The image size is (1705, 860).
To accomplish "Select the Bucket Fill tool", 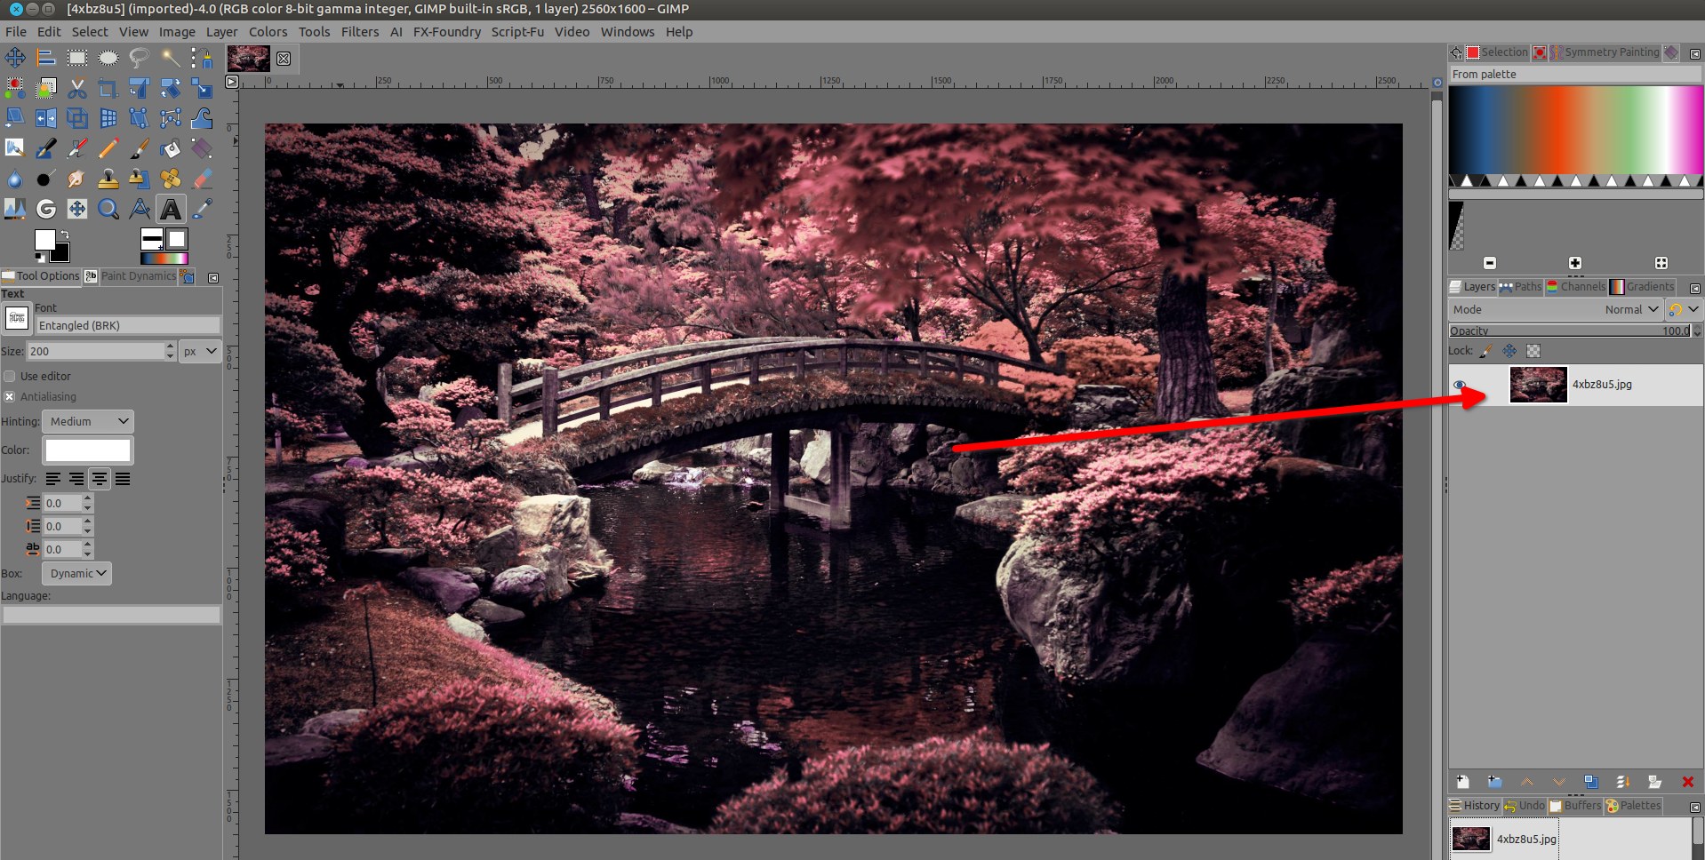I will [x=171, y=148].
